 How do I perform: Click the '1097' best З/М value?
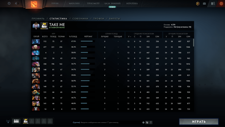[x=179, y=104]
